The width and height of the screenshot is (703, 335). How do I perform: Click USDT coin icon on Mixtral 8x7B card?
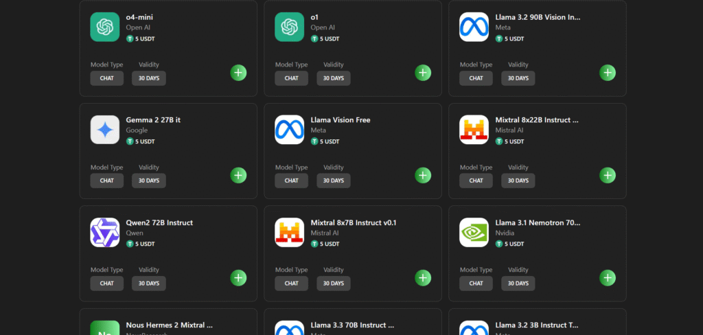pyautogui.click(x=314, y=244)
